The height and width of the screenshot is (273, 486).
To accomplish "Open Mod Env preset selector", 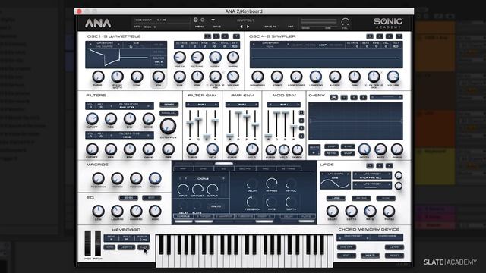I will click(x=284, y=105).
